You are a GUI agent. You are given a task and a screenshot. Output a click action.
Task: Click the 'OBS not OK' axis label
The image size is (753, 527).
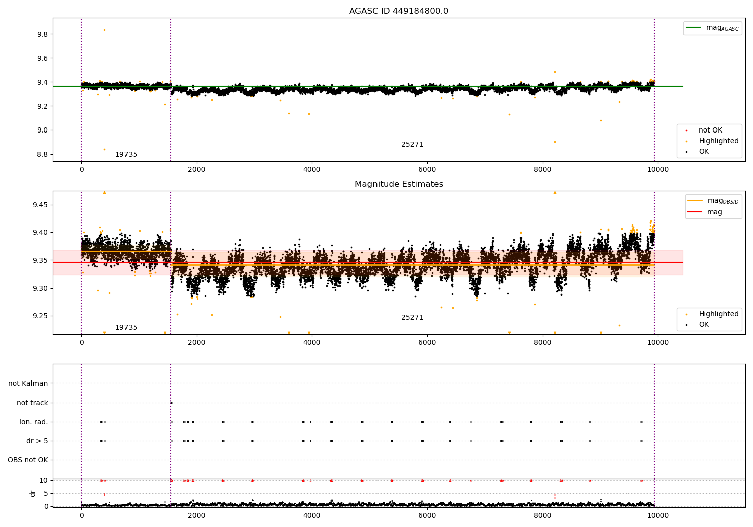coord(28,460)
